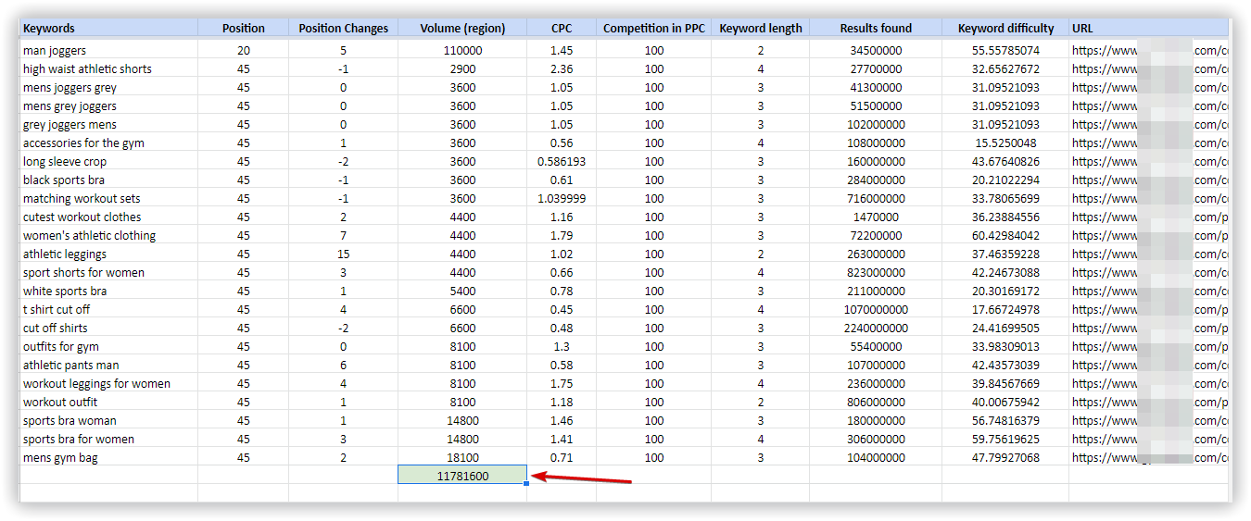Click keyword difficulty 47.79927068

point(1005,457)
